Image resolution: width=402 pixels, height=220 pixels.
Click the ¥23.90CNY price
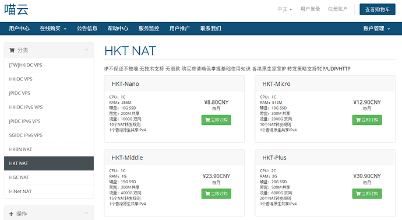tap(216, 176)
